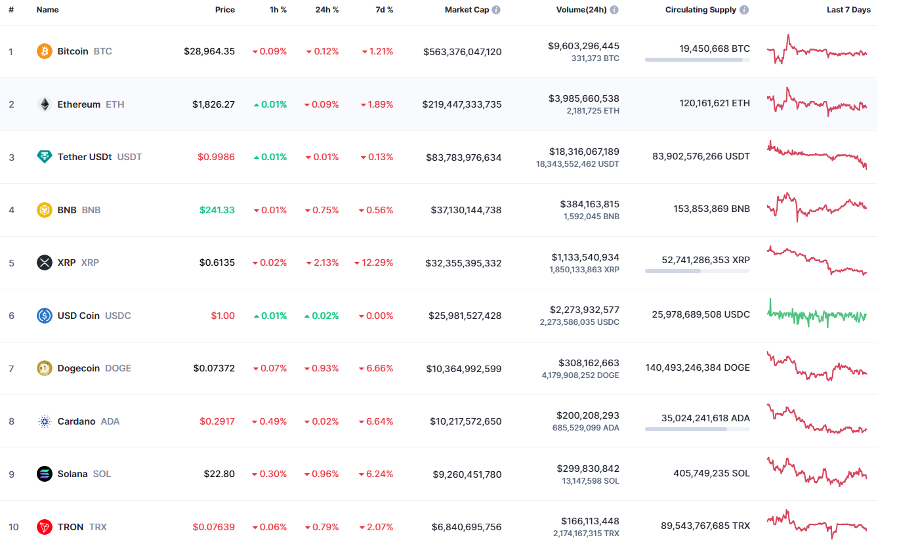Sort the table by 24h % column
The width and height of the screenshot is (897, 546).
click(327, 9)
